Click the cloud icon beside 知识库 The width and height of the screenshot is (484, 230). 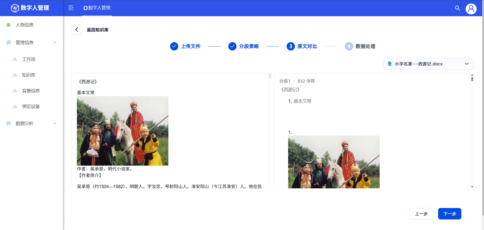pyautogui.click(x=15, y=75)
